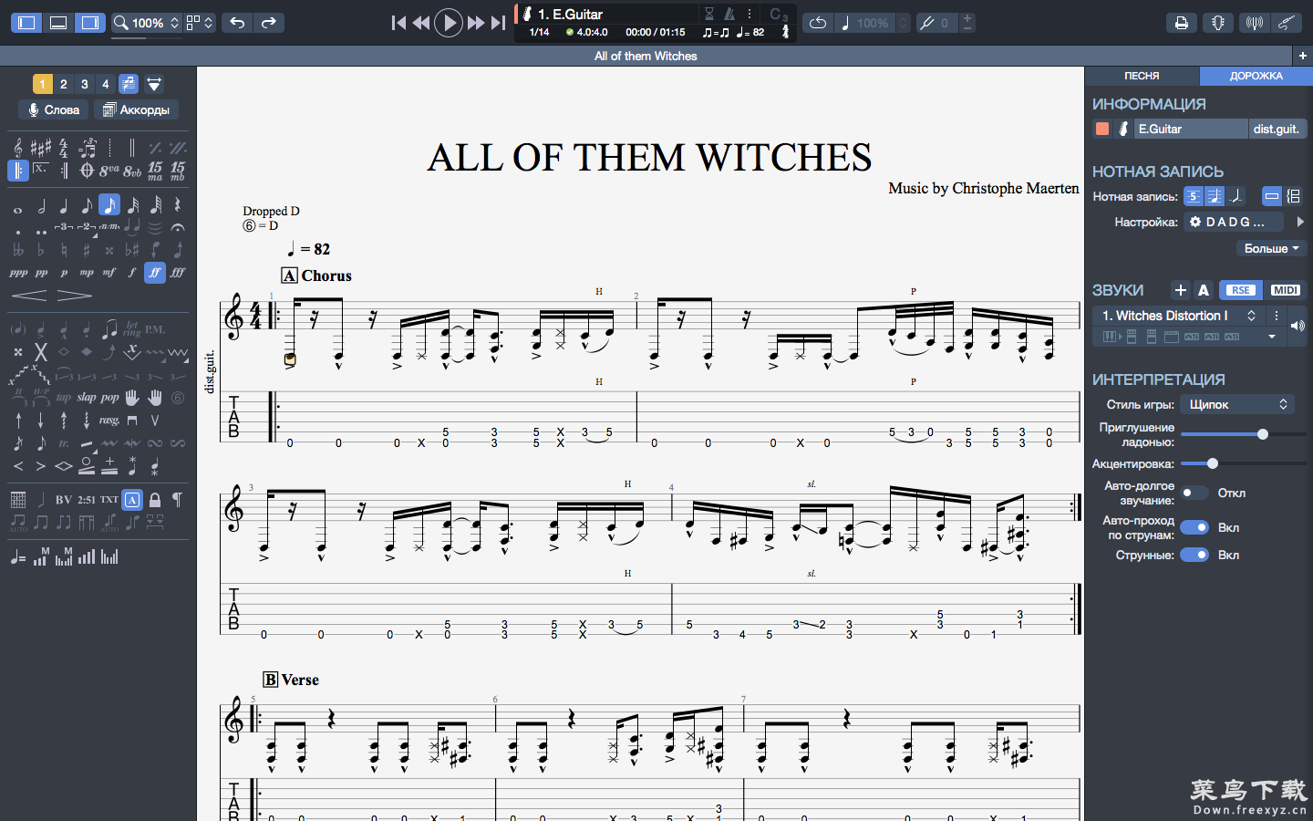Insert a chord diagram grid

[18, 499]
